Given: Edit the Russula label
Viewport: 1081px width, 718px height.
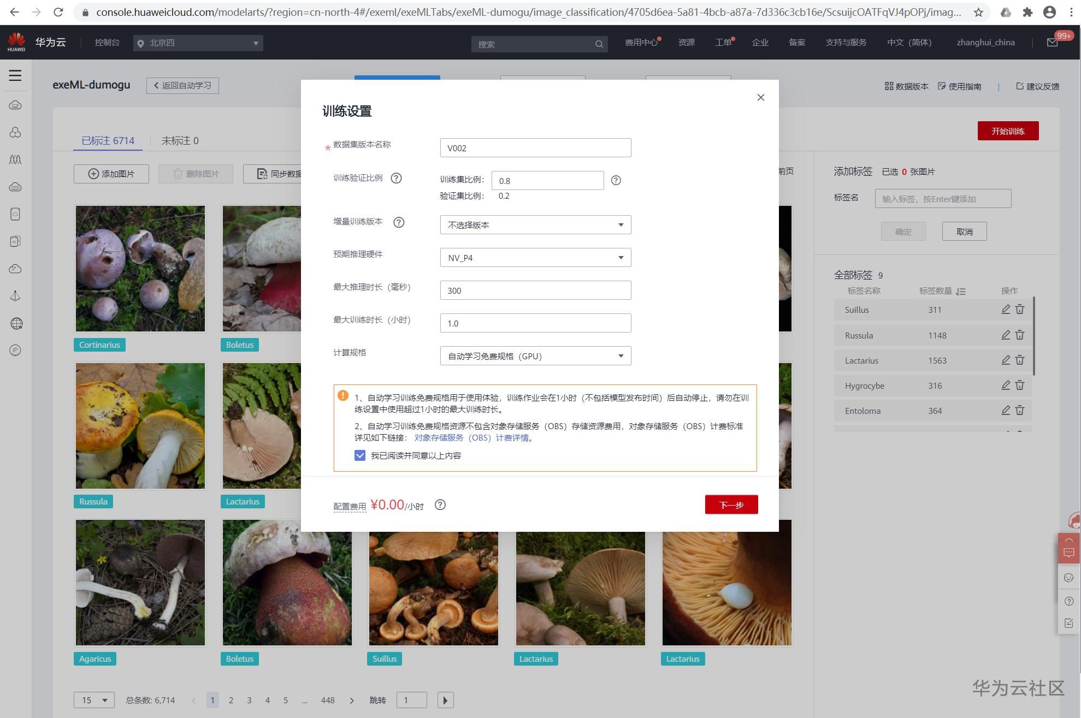Looking at the screenshot, I should point(1006,335).
